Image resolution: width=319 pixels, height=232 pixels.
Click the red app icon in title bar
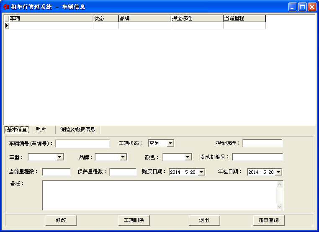tap(6, 7)
